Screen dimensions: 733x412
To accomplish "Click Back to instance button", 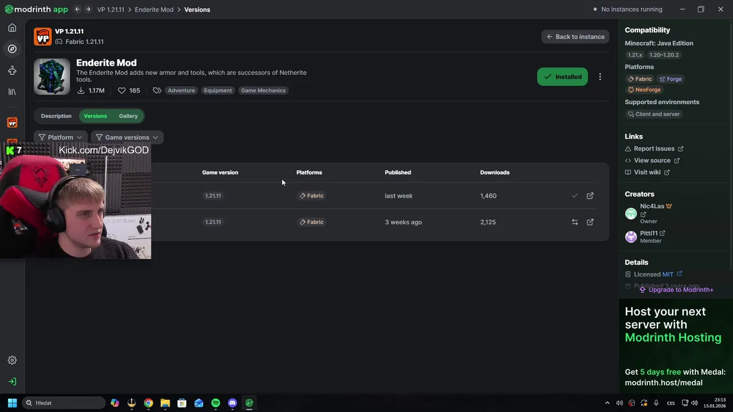I will [575, 37].
